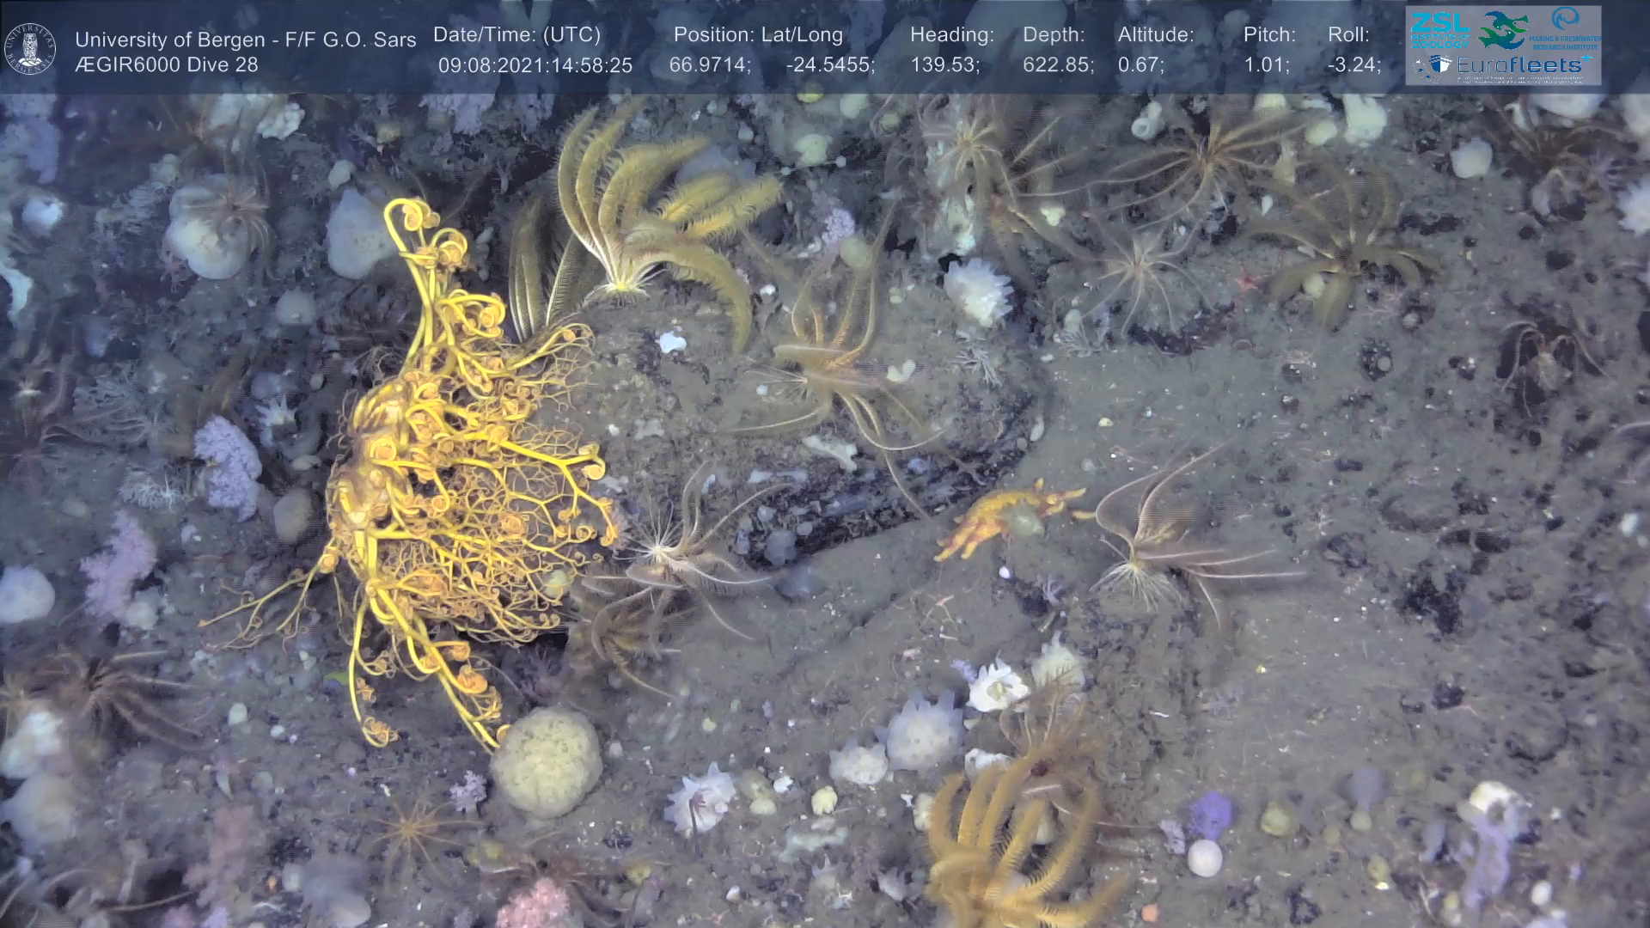
Task: Click the Marine & Freshwater Research Institute wave icon
Action: click(x=1565, y=20)
